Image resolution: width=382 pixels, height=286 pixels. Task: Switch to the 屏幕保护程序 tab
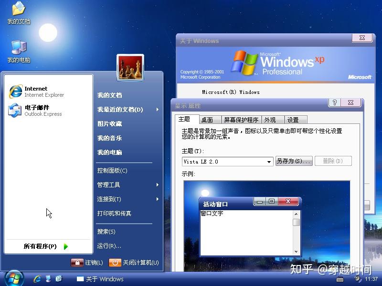pos(241,120)
